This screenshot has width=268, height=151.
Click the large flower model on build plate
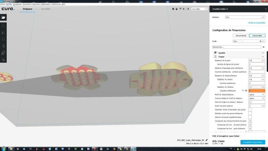coord(161,79)
